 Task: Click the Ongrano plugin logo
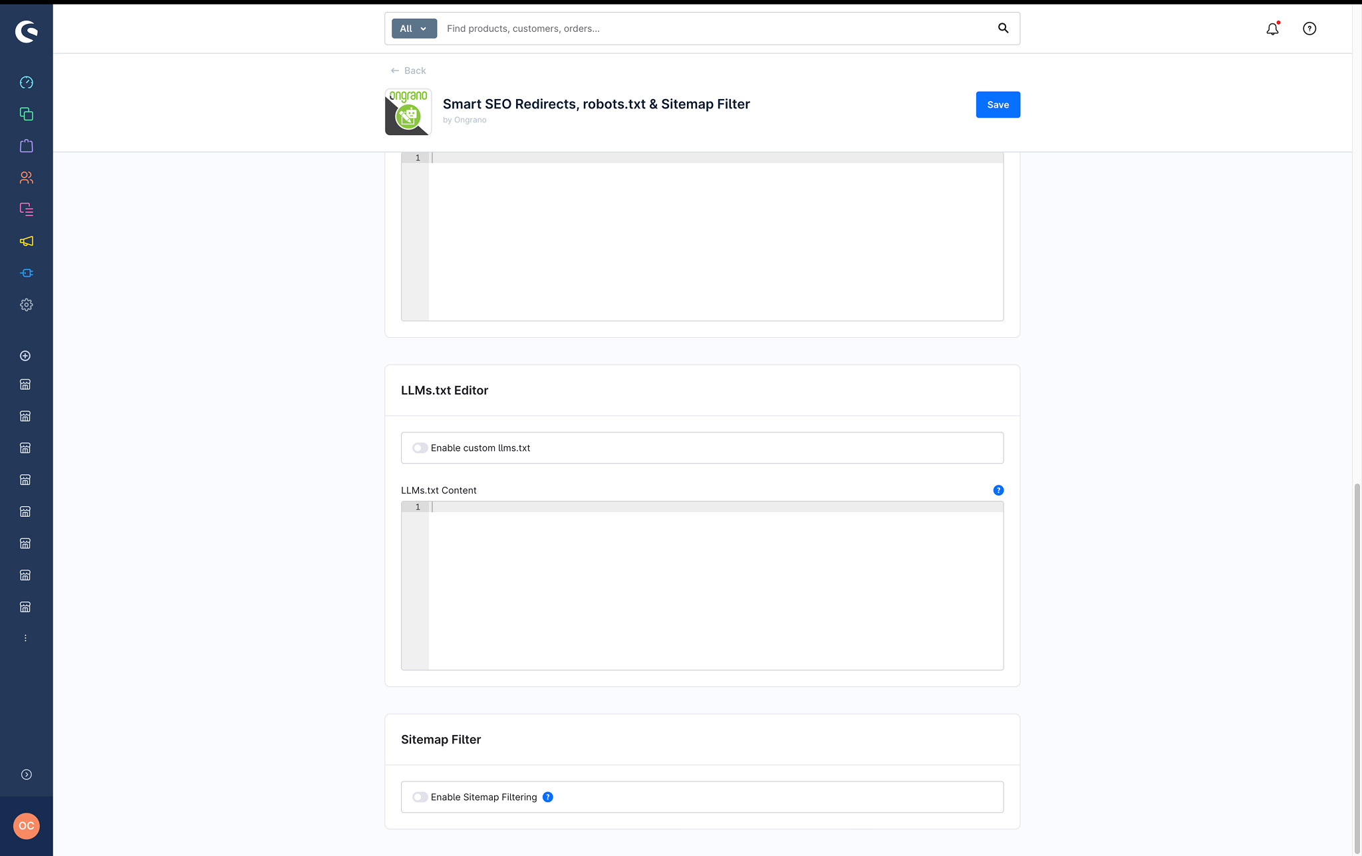408,112
